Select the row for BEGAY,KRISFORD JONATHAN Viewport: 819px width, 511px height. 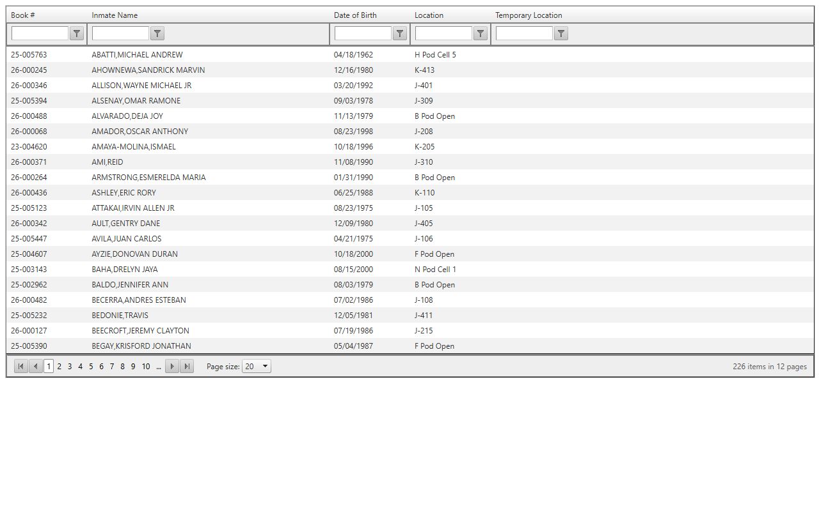141,346
